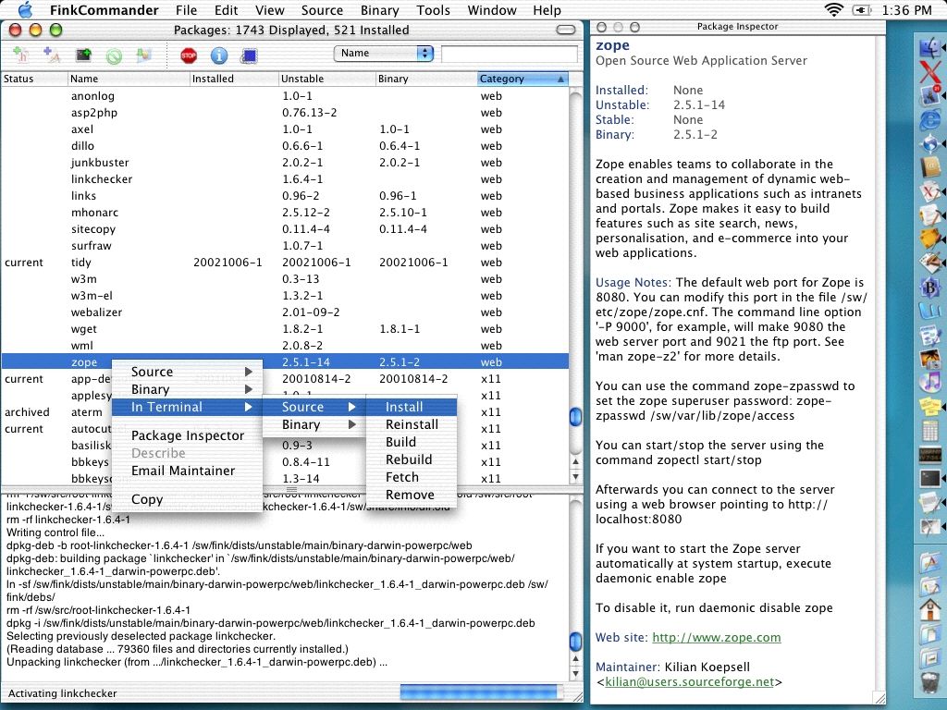
Task: Launch Calculator from the dock
Action: (x=930, y=431)
